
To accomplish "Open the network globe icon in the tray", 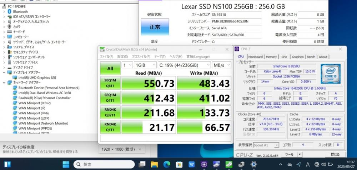I will coord(317,164).
